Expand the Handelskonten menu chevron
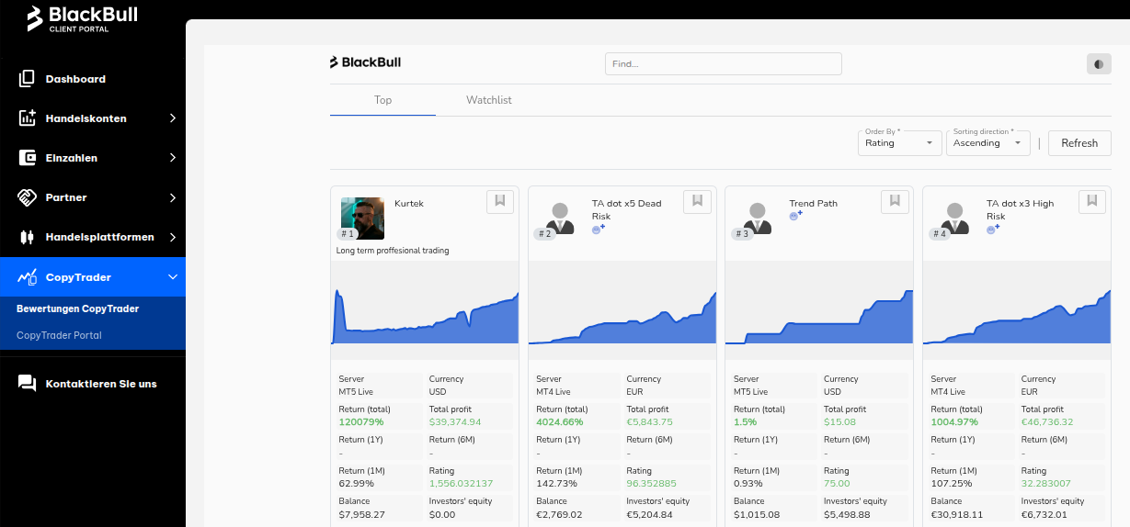Viewport: 1130px width, 527px height. (172, 118)
